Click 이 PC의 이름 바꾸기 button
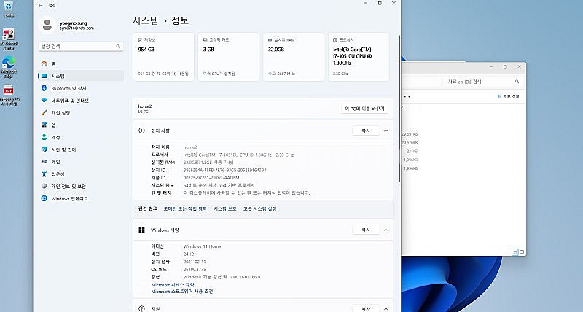This screenshot has height=312, width=583. point(365,109)
